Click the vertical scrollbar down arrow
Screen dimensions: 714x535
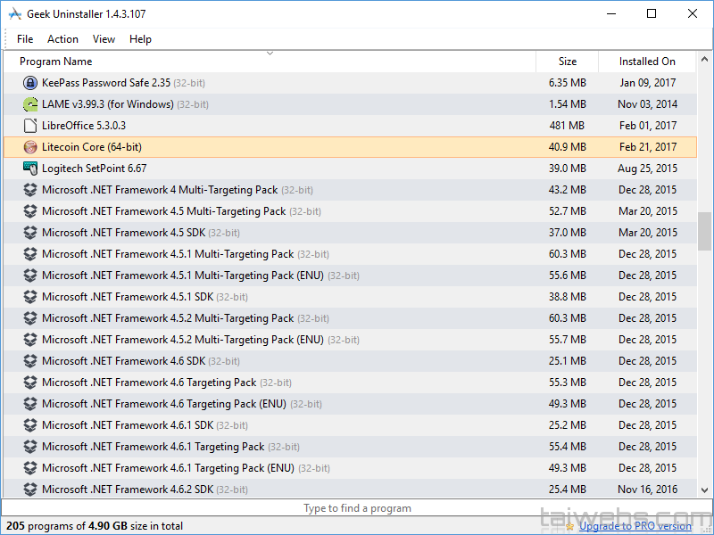pyautogui.click(x=705, y=490)
